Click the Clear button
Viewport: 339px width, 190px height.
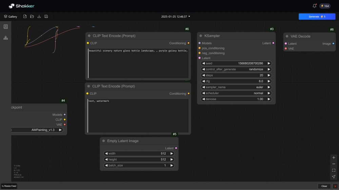point(324,186)
